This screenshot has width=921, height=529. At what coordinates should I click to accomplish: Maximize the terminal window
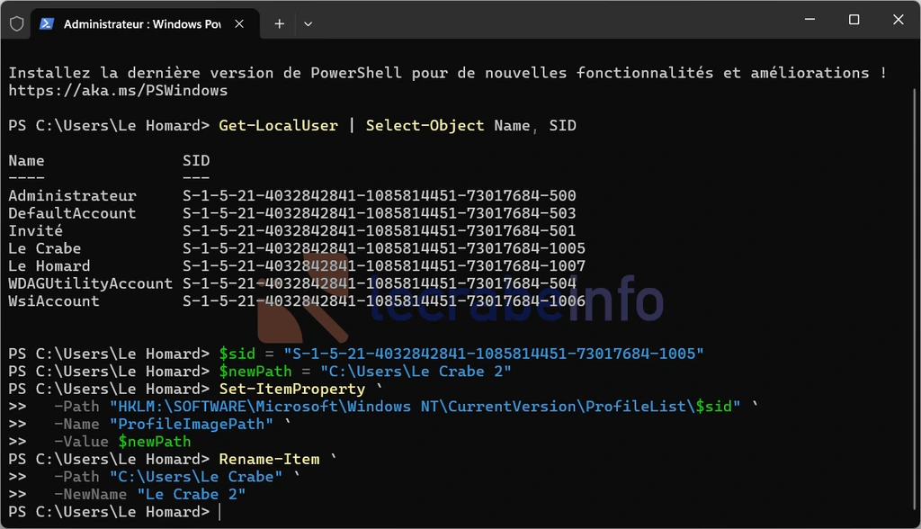tap(854, 20)
